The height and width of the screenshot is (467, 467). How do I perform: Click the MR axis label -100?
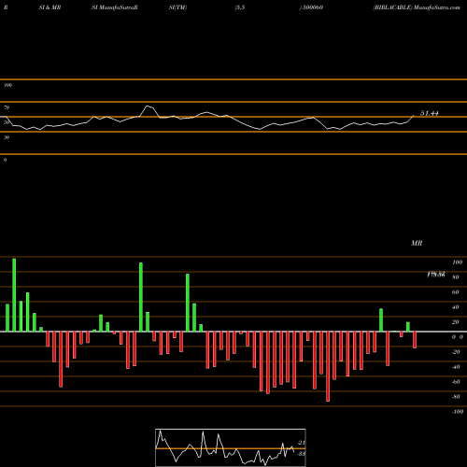458,412
